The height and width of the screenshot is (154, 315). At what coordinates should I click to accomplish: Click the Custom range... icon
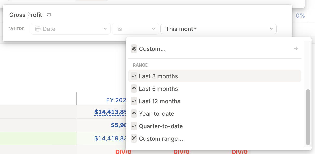(134, 139)
